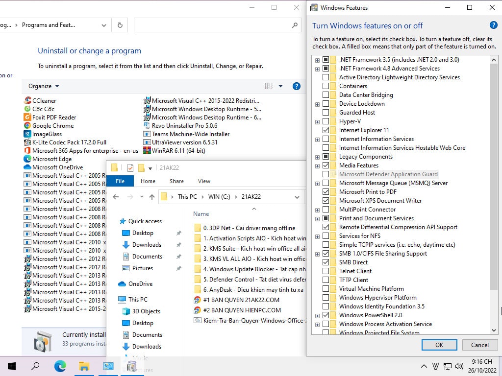The image size is (502, 376).
Task: Switch to the Home ribbon tab
Action: click(x=148, y=181)
